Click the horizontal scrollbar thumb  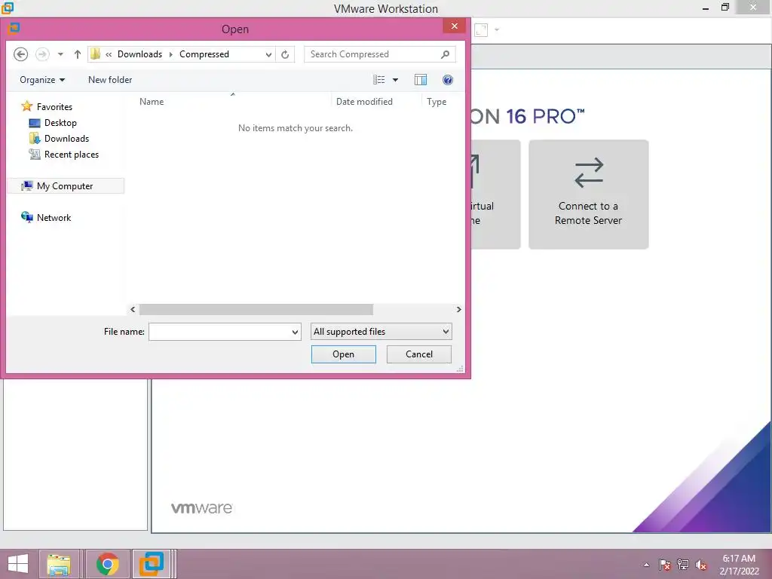pyautogui.click(x=256, y=309)
